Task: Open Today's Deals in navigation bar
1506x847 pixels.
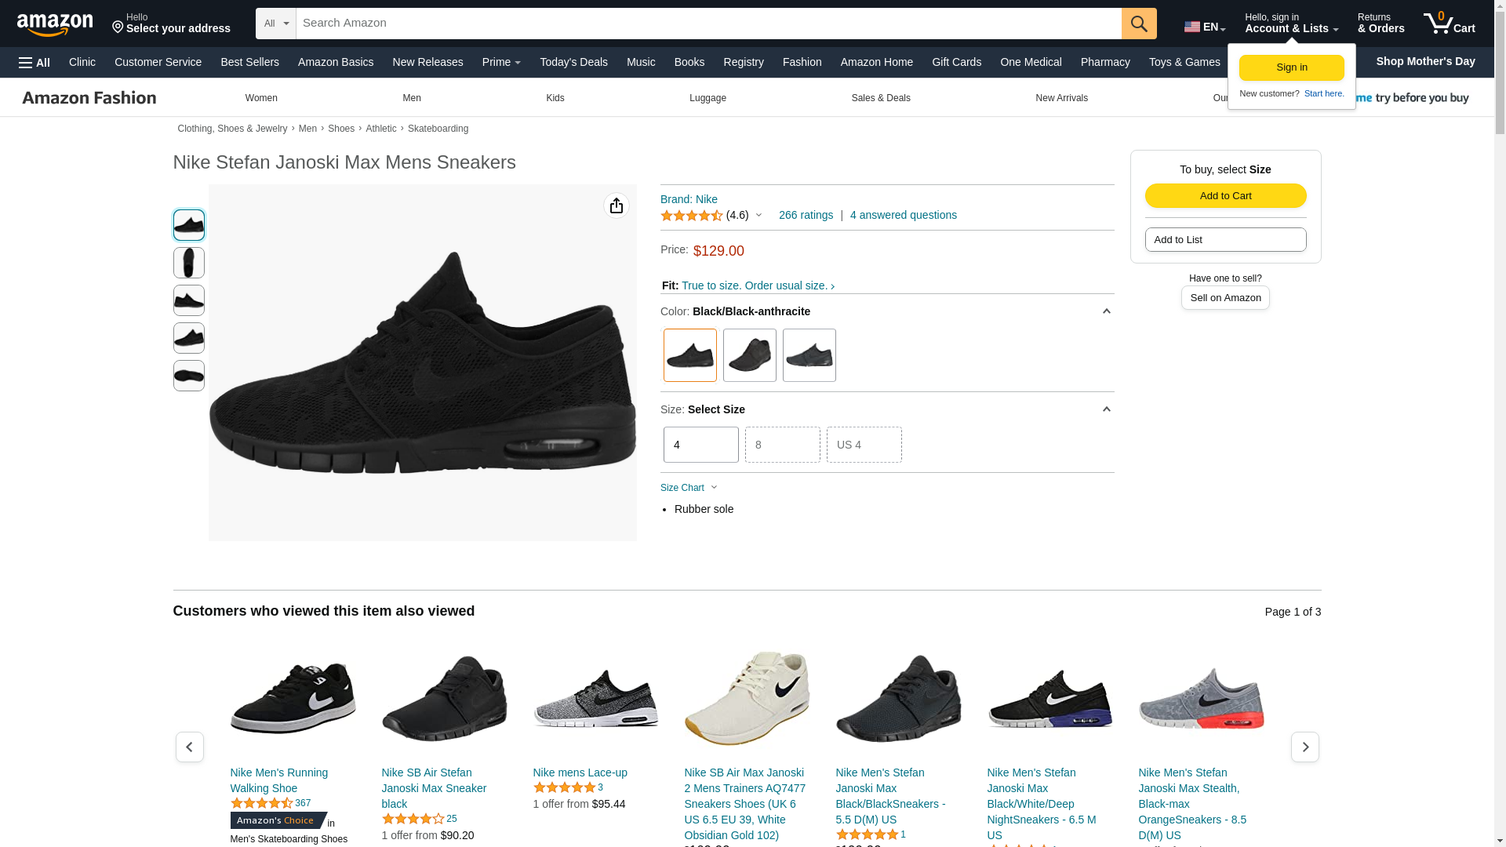Action: 573,62
